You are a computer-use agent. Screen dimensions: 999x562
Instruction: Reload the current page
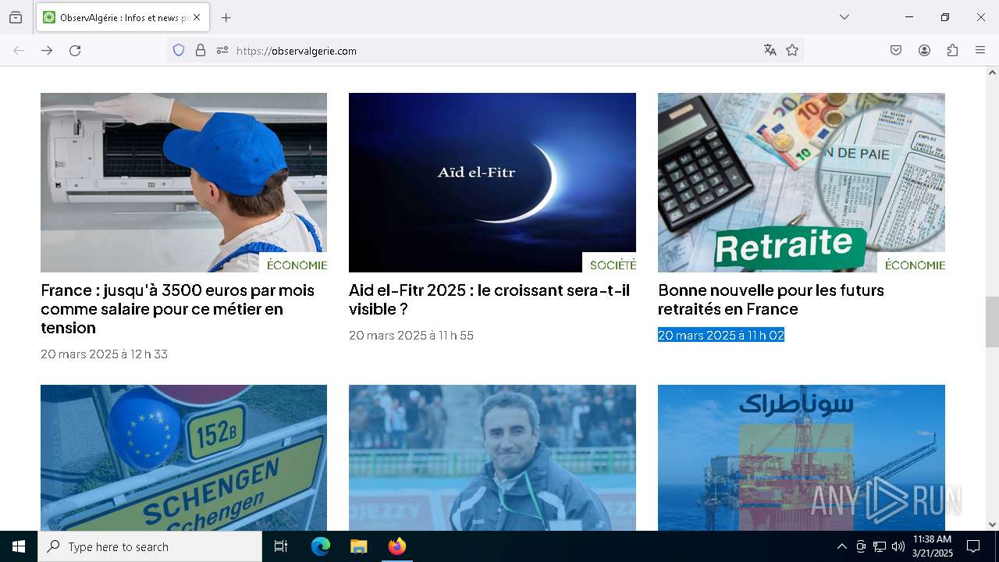tap(75, 50)
